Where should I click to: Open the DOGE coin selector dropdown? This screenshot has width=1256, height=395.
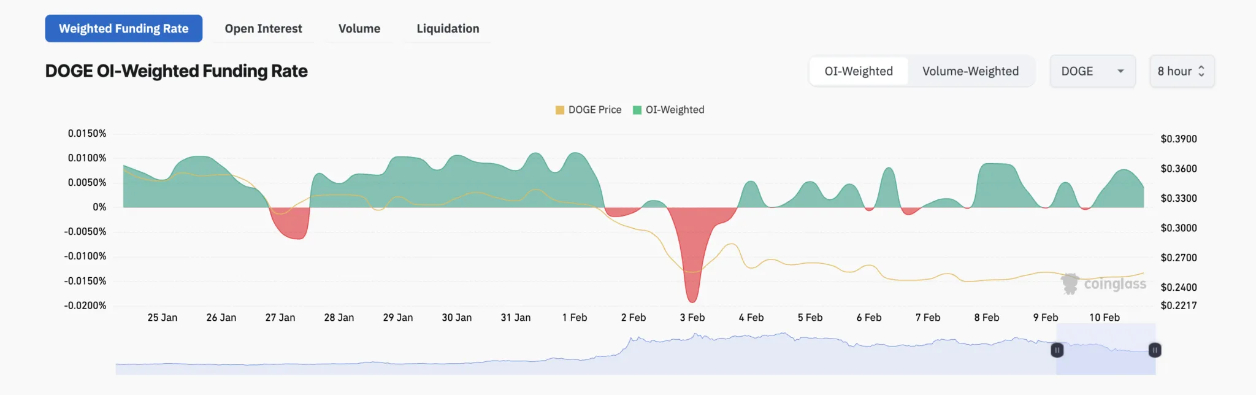pyautogui.click(x=1092, y=71)
